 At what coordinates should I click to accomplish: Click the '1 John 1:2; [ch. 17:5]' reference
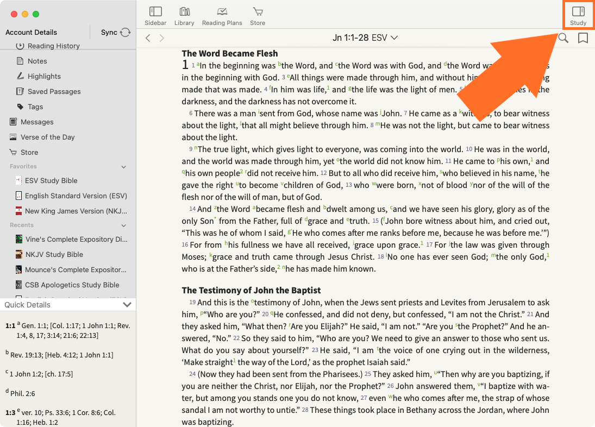point(41,374)
